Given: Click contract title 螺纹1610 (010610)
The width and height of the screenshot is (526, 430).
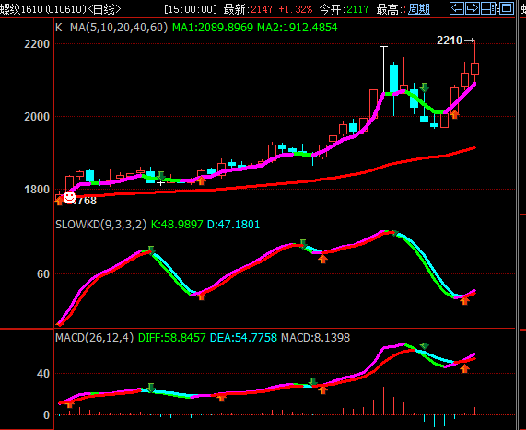Looking at the screenshot, I should (43, 9).
